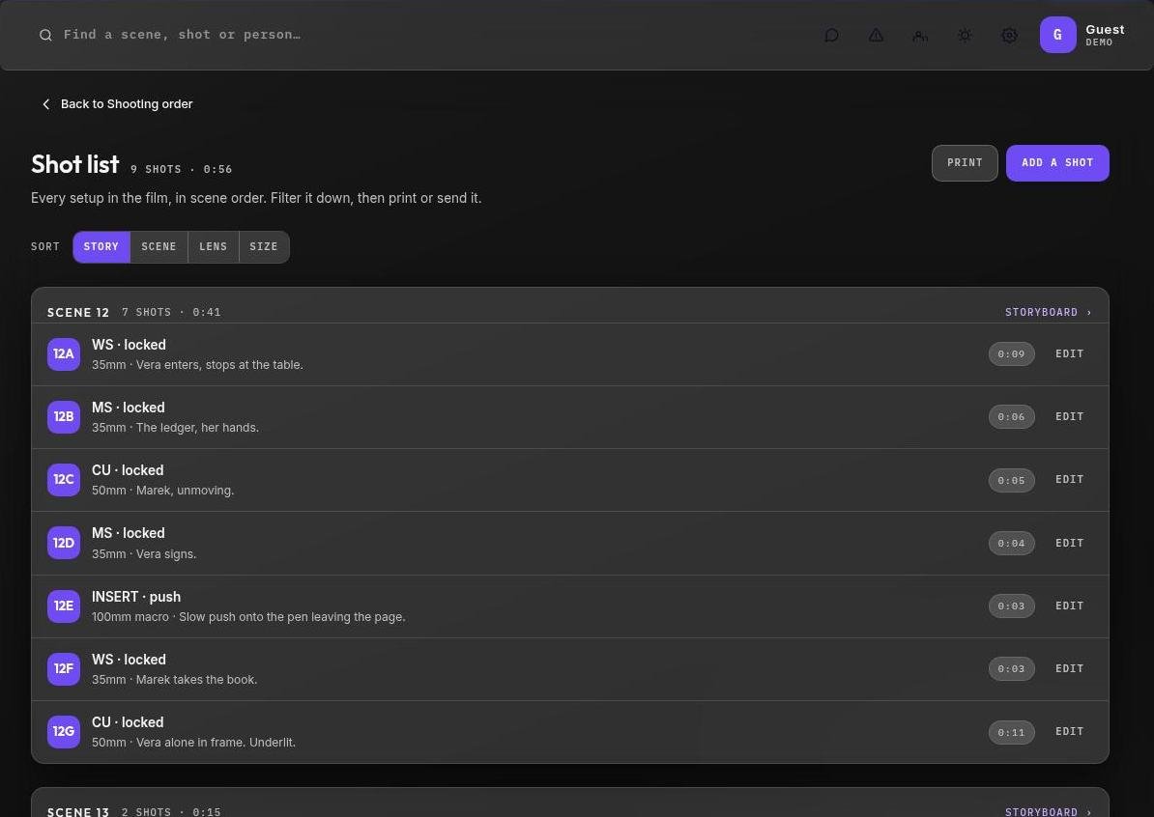Select the 12G shot badge
Image resolution: width=1154 pixels, height=817 pixels.
[x=63, y=732]
